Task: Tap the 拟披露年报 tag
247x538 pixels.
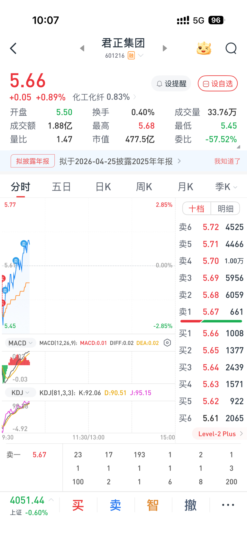Action: click(x=32, y=161)
